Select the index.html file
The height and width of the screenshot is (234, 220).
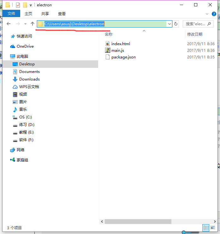[121, 44]
